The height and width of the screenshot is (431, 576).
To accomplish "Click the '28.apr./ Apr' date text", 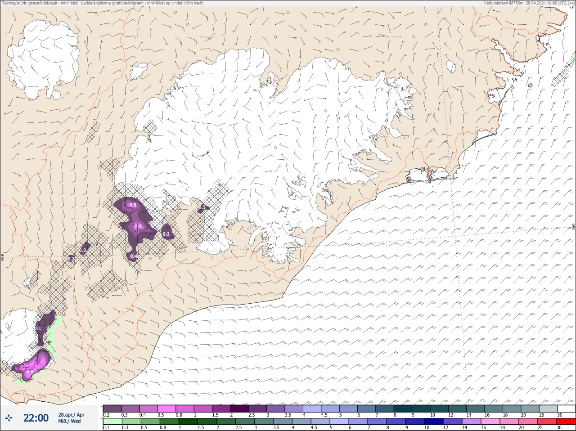I will tap(71, 415).
